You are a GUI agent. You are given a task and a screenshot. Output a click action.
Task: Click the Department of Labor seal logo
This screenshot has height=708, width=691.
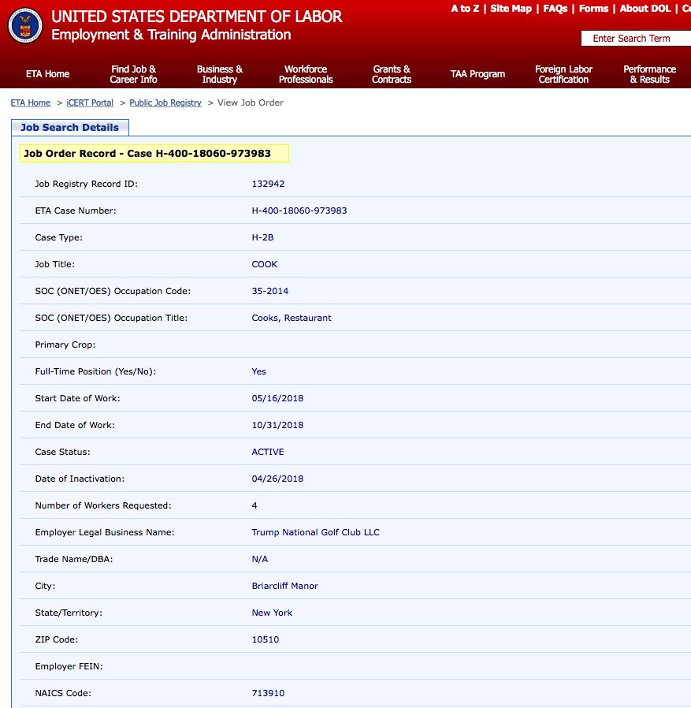[25, 25]
